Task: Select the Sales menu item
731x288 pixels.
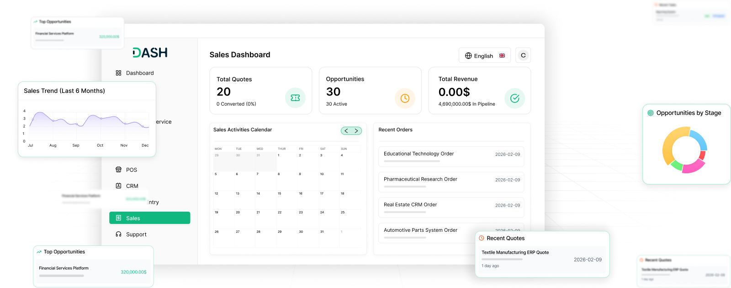Action: coord(150,218)
